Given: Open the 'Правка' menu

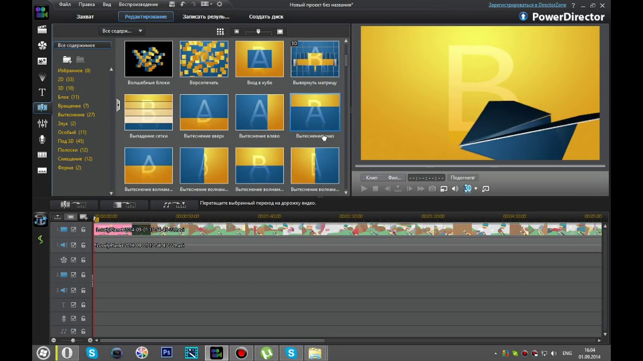Looking at the screenshot, I should click(x=87, y=5).
